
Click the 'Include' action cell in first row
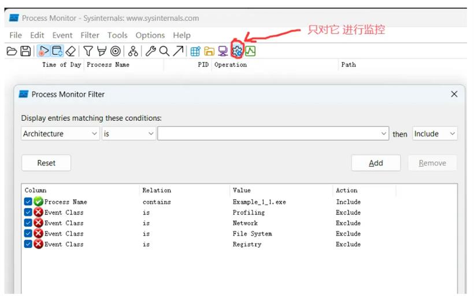(348, 202)
